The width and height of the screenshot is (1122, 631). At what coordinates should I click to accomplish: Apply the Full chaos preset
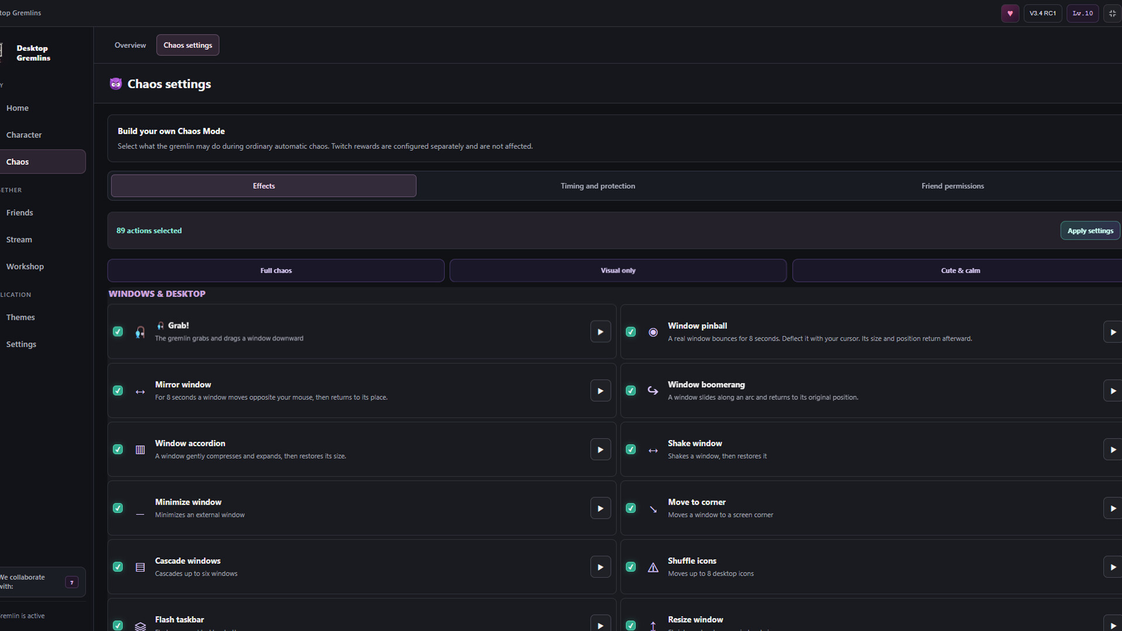(276, 271)
